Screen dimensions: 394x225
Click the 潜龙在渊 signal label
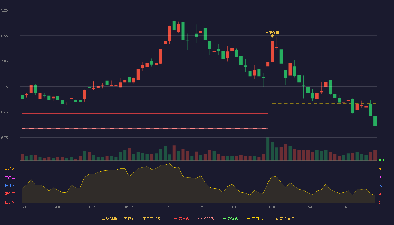272,33
